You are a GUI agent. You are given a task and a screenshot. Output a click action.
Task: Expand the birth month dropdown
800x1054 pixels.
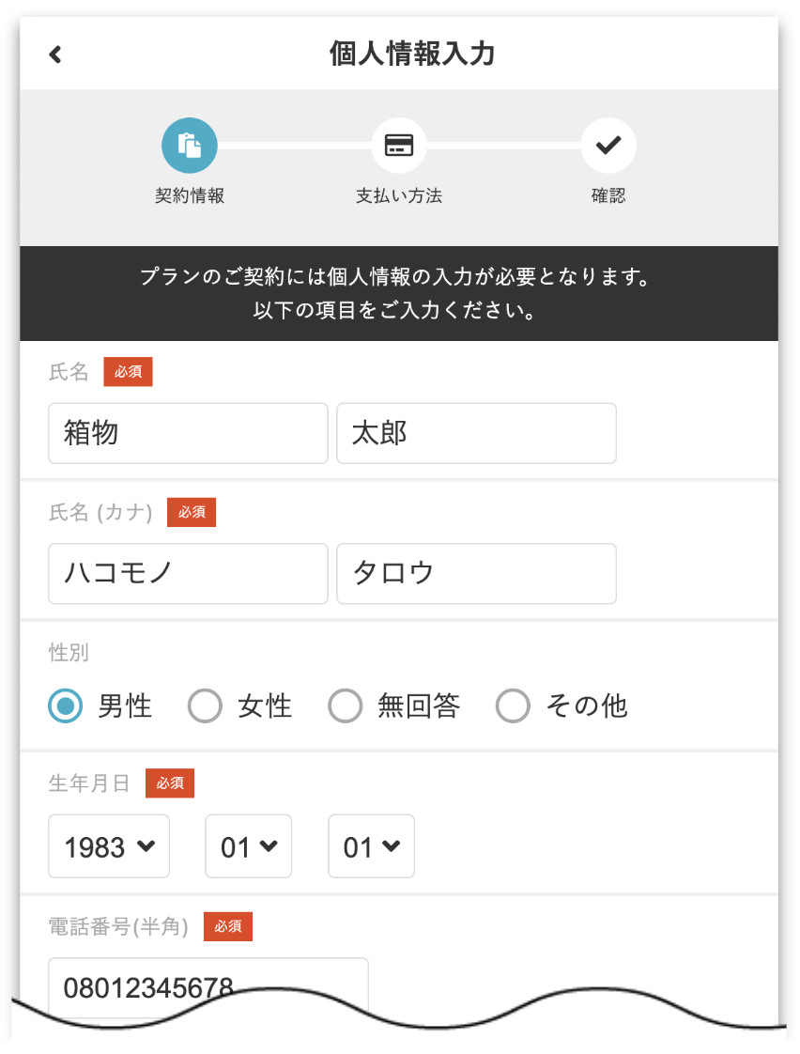click(249, 847)
